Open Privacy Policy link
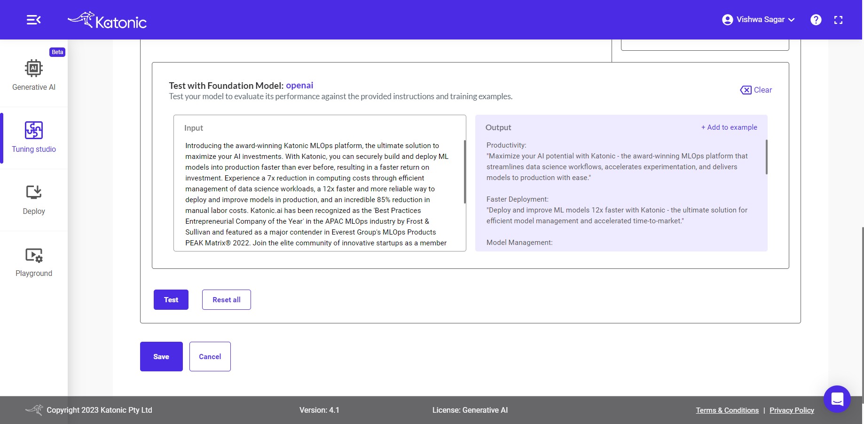This screenshot has width=864, height=424. tap(792, 410)
